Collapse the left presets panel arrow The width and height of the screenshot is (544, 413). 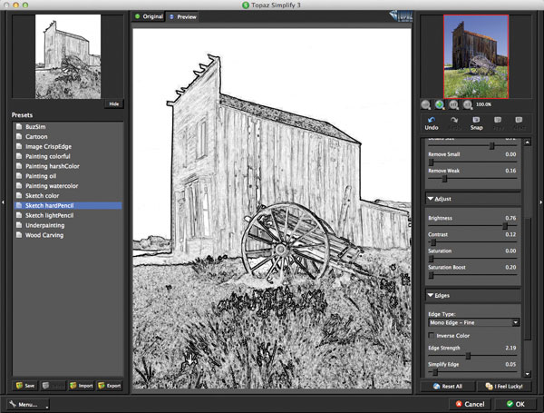coord(3,202)
